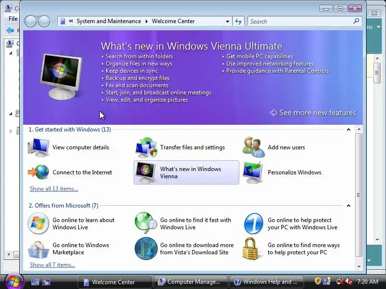Open the padlock protect your PC icon
The width and height of the screenshot is (386, 289).
point(250,249)
